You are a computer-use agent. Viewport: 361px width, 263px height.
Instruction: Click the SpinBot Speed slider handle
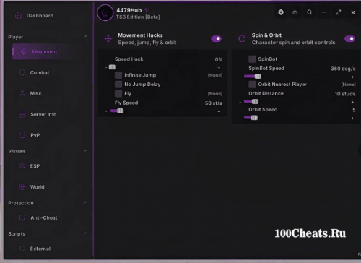258,77
